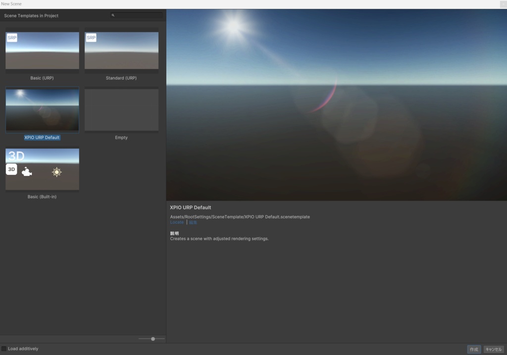Click the 3D badge on Basic (Built-in)
Screen dimensions: 507x355
(x=11, y=169)
